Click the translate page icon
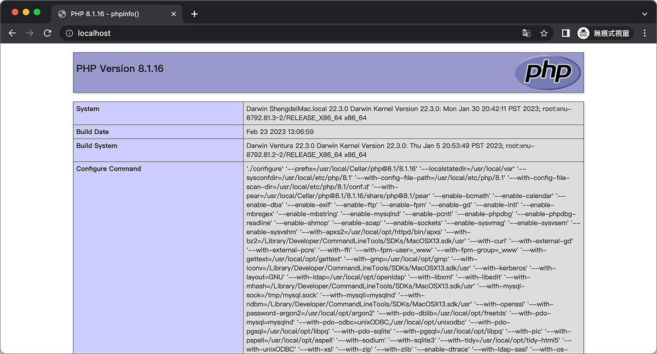Viewport: 657px width, 354px height. point(526,33)
